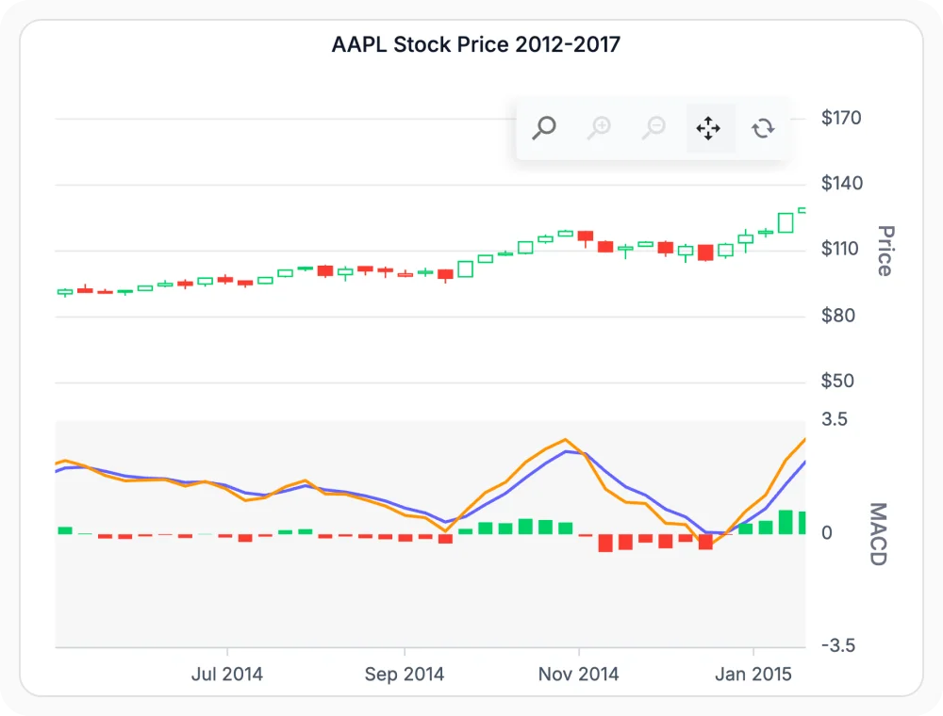Click the Nov 2014 date label

coord(579,674)
